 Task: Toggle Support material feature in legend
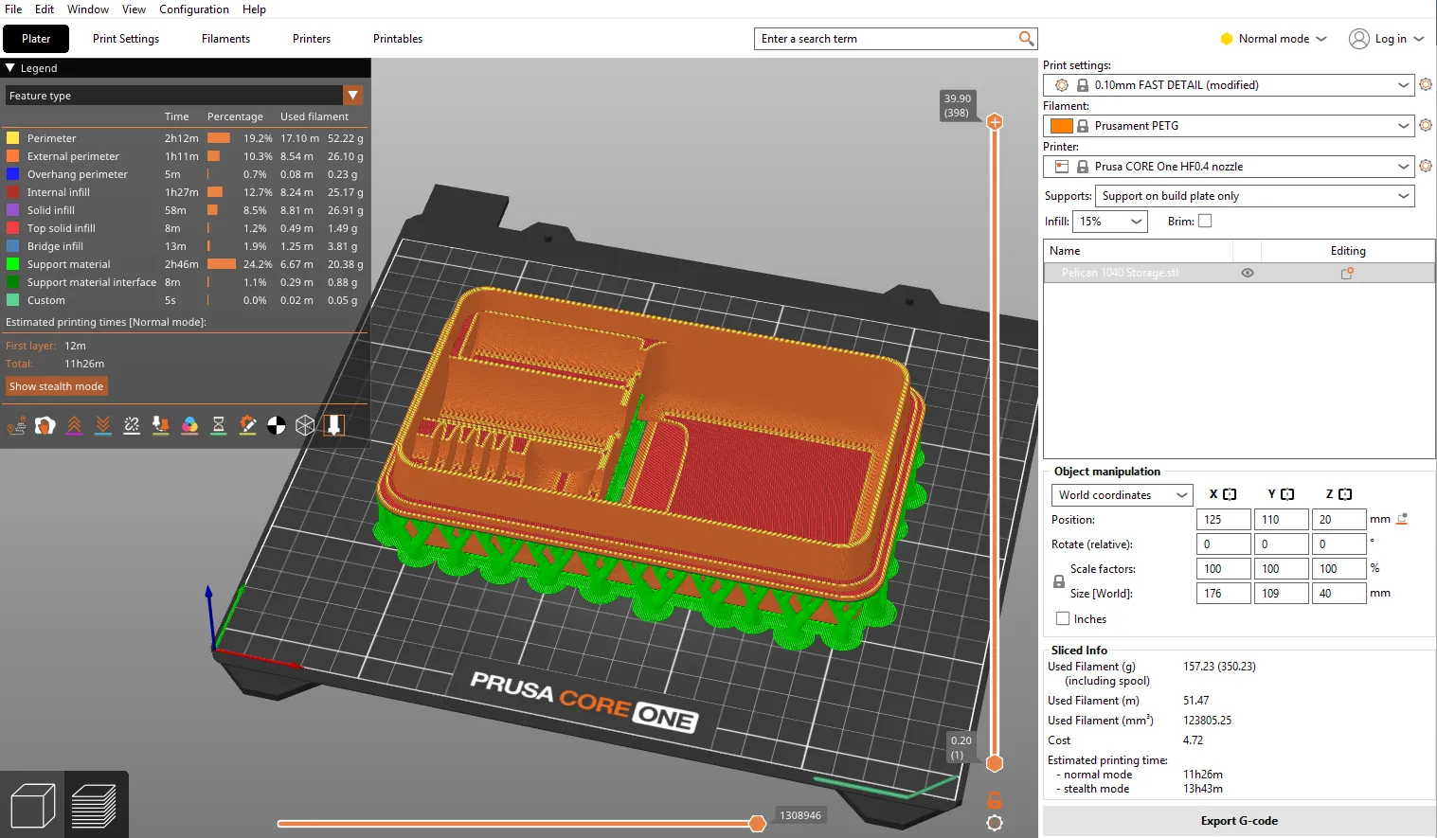[x=13, y=264]
